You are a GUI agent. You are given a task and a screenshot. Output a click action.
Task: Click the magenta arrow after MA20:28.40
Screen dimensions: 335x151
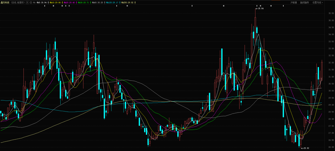pos(77,2)
